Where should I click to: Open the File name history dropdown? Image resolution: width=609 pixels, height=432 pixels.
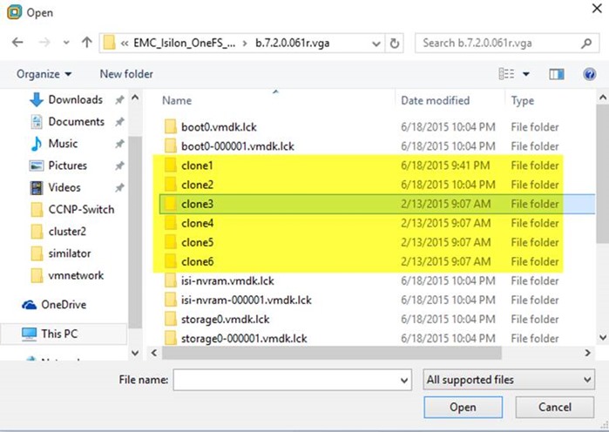point(404,381)
